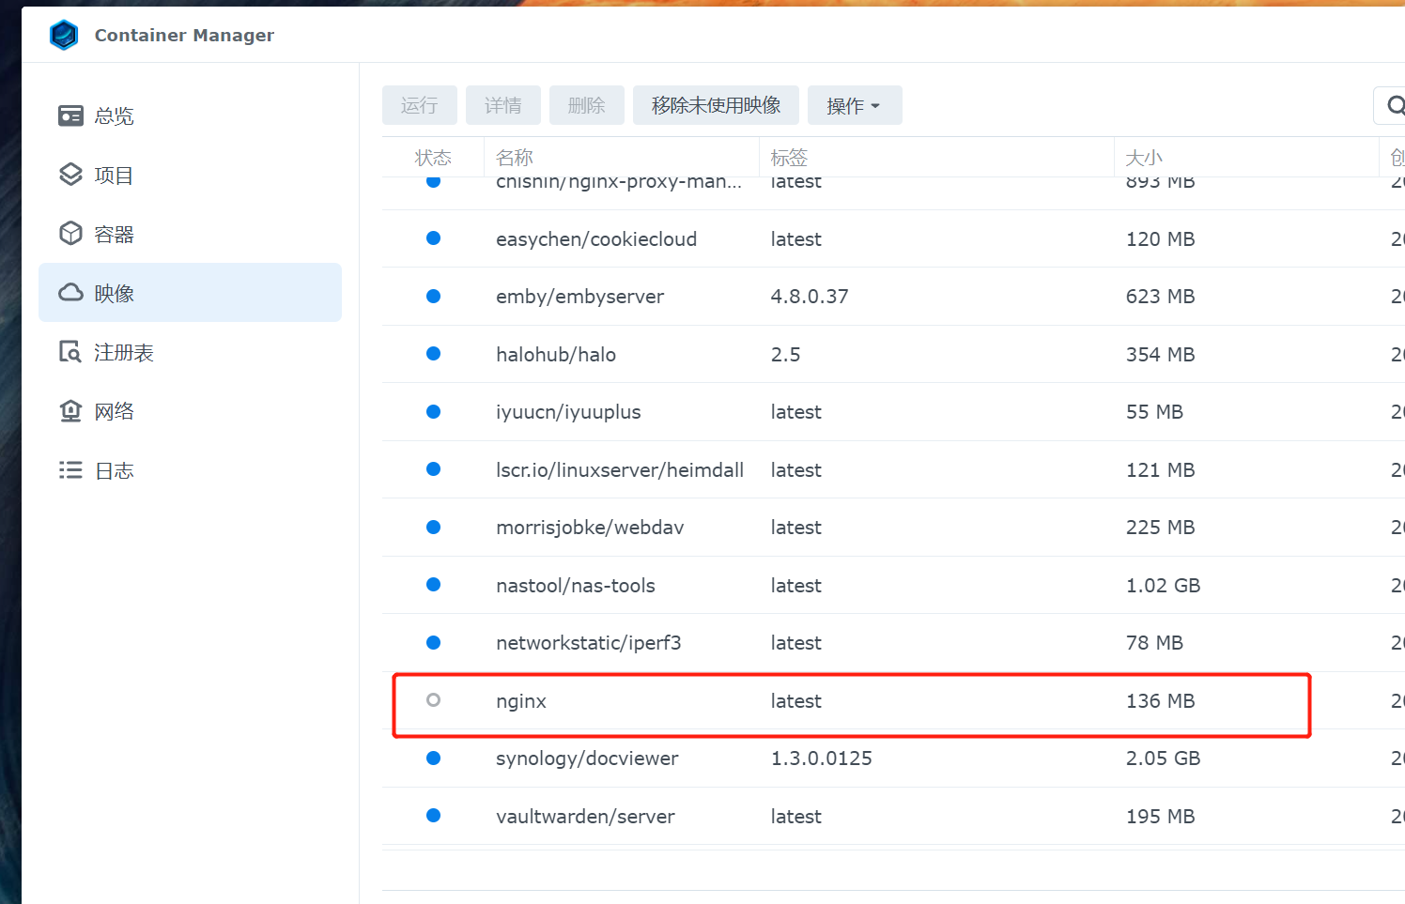The height and width of the screenshot is (904, 1405).
Task: Click the 日志 list sidebar icon
Action: pyautogui.click(x=70, y=470)
